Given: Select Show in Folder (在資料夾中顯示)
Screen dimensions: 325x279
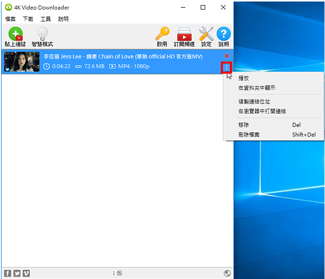Looking at the screenshot, I should [273, 88].
